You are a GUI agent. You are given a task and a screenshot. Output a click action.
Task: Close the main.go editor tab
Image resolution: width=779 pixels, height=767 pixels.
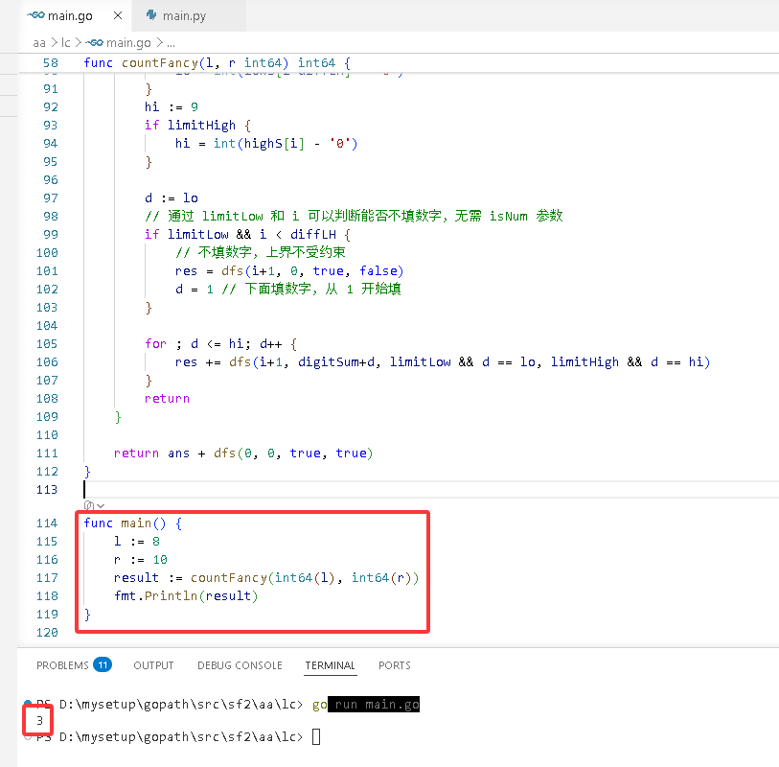[118, 15]
